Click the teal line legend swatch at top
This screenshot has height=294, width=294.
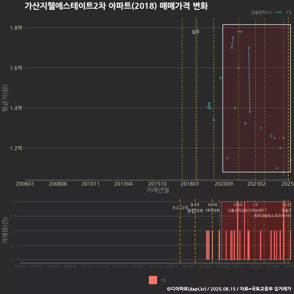(279, 12)
